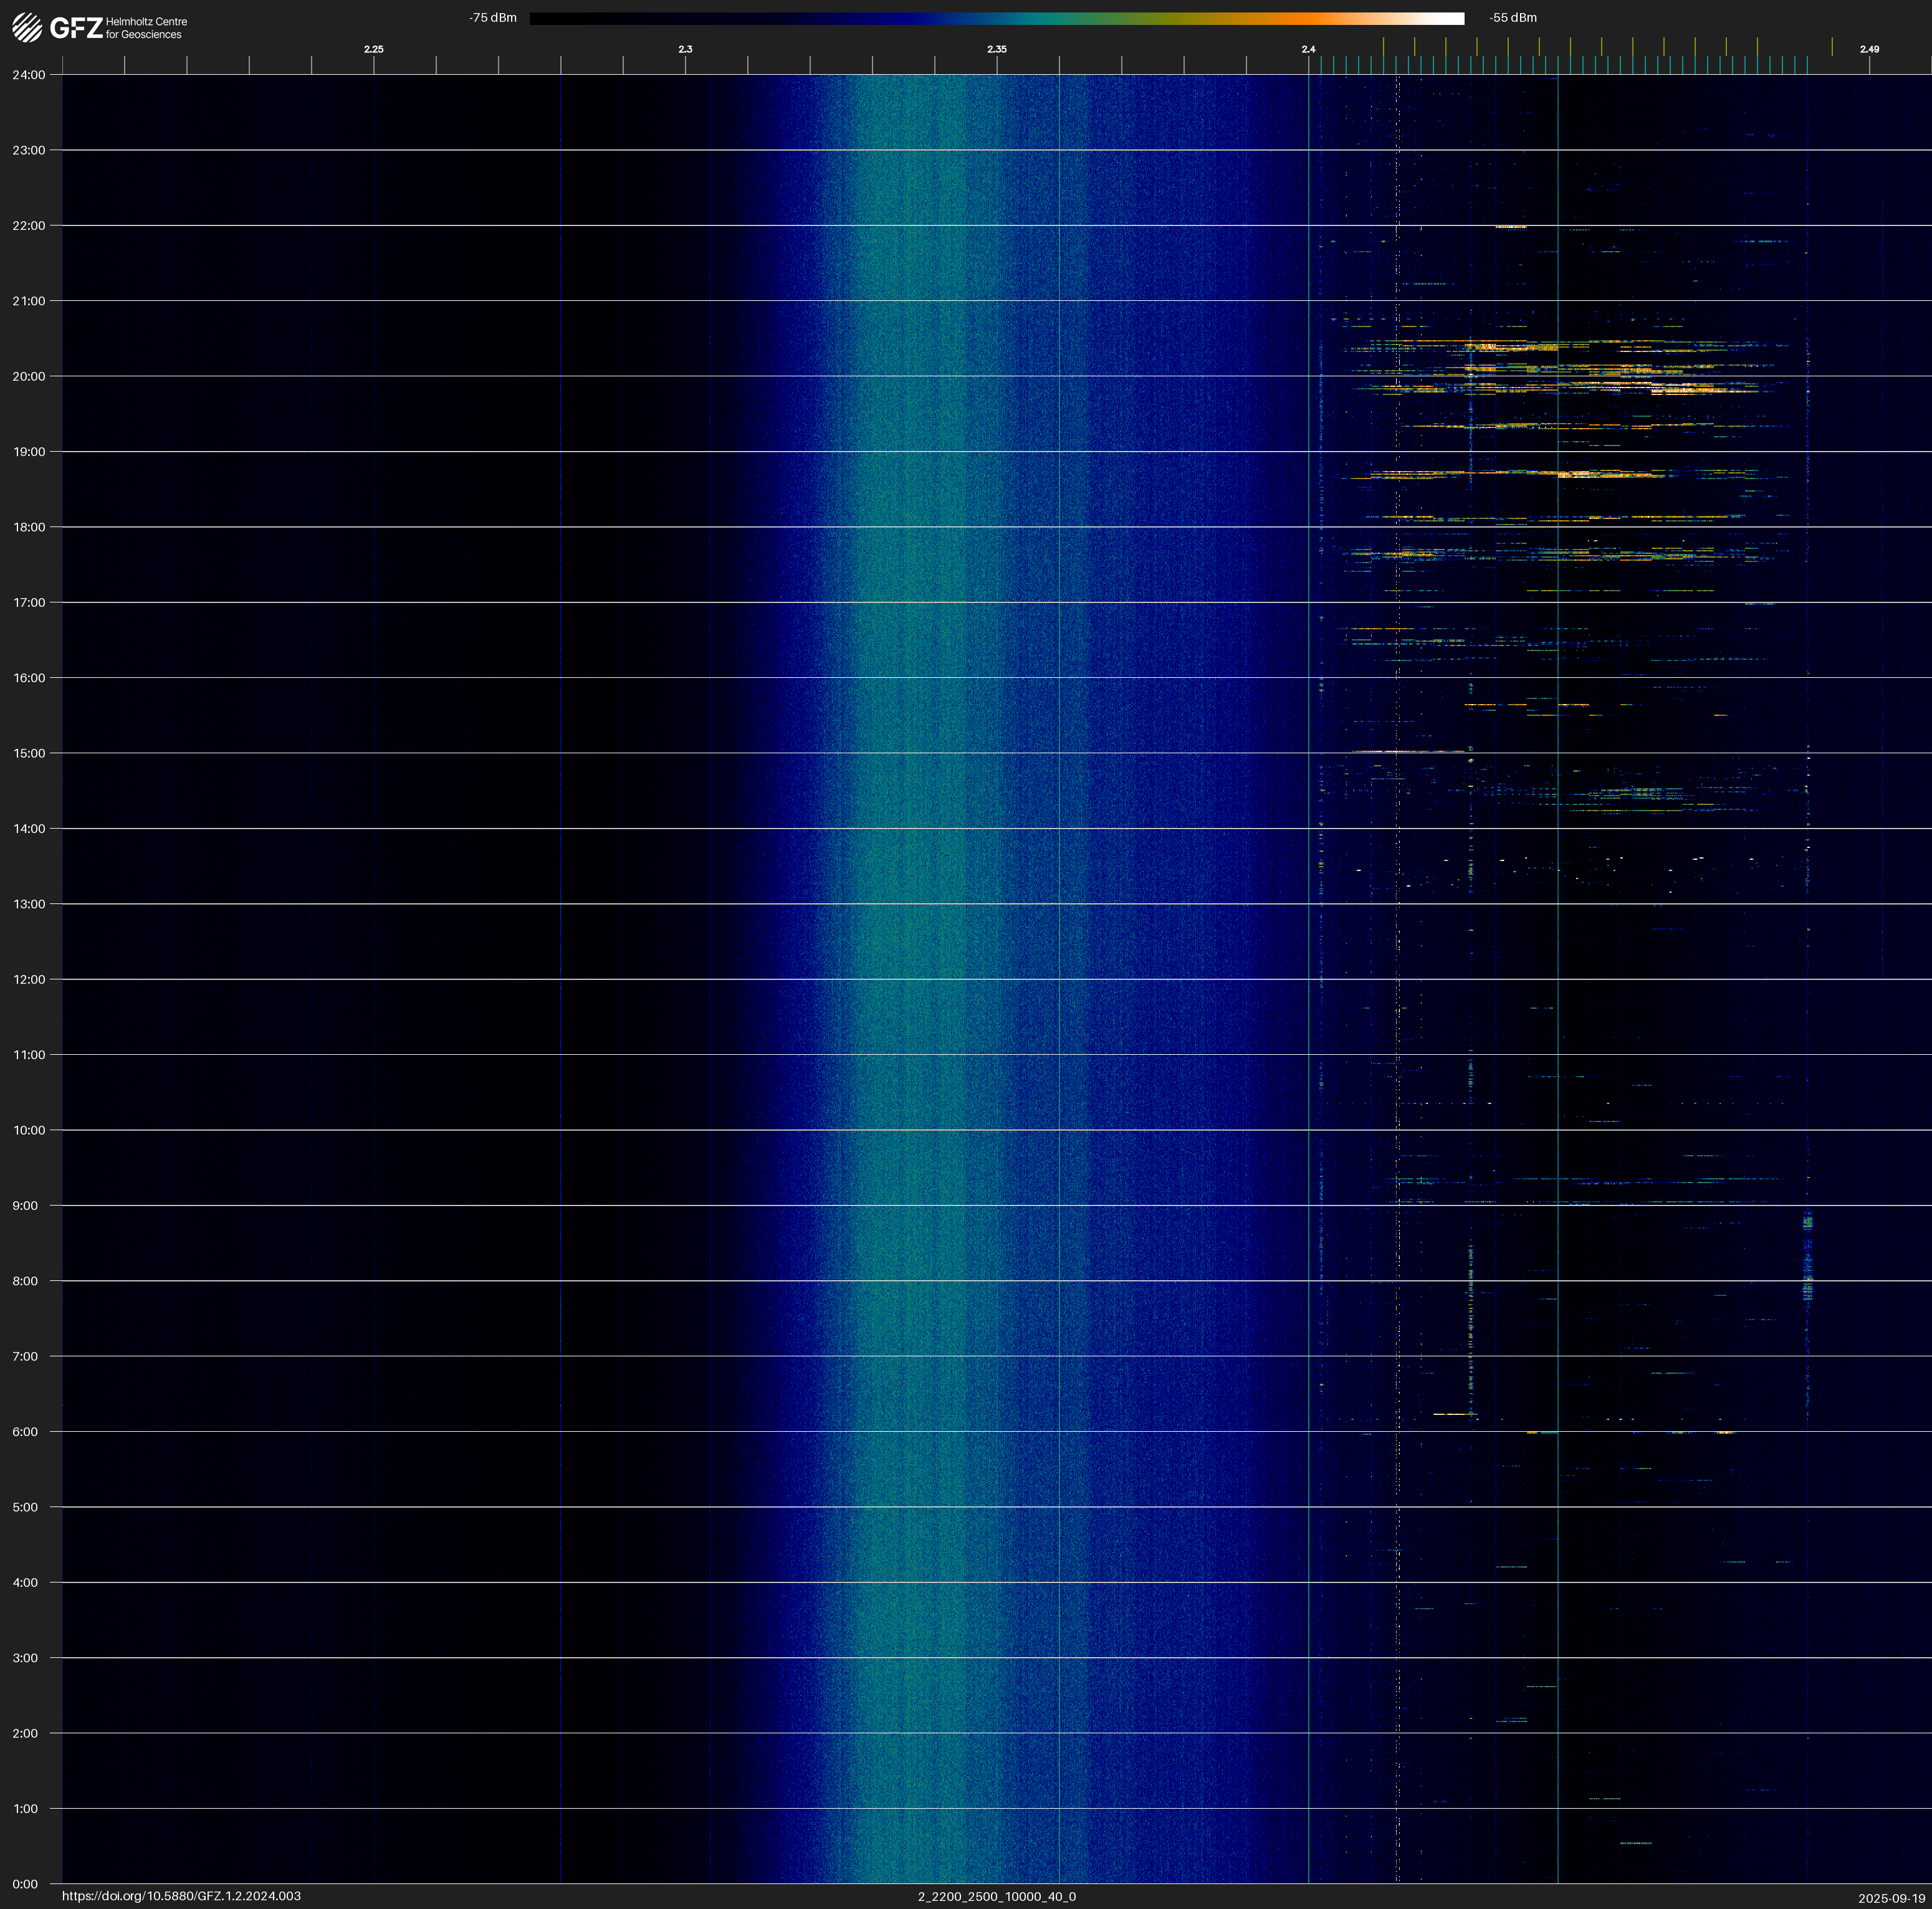Click the 0:00 time axis label

(x=25, y=1884)
